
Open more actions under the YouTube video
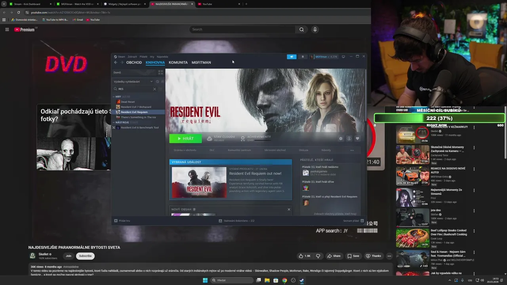click(389, 256)
